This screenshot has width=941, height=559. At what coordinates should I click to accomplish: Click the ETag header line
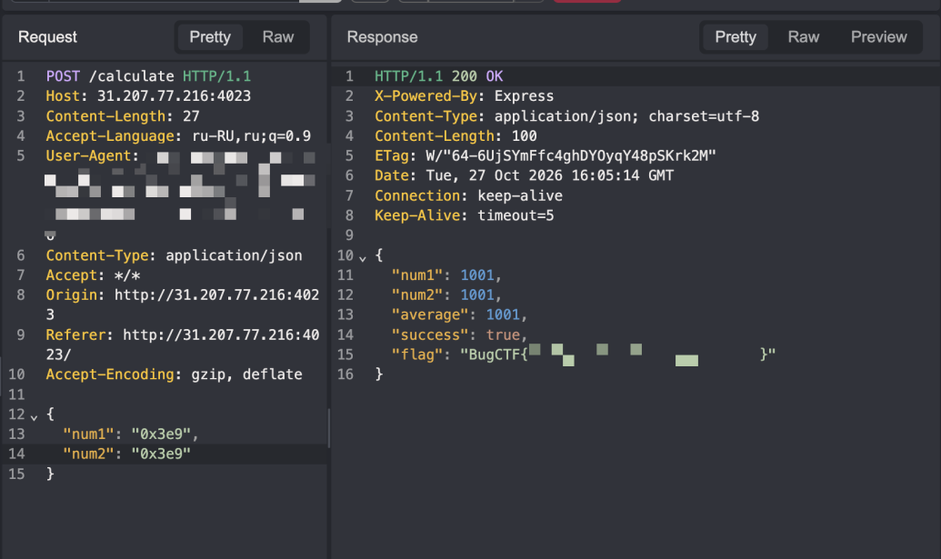click(545, 155)
